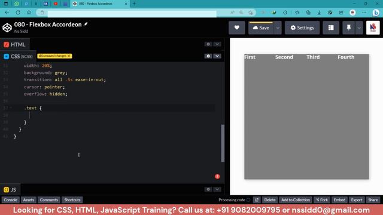Pin this pen
This screenshot has height=215, width=383.
[x=348, y=27]
